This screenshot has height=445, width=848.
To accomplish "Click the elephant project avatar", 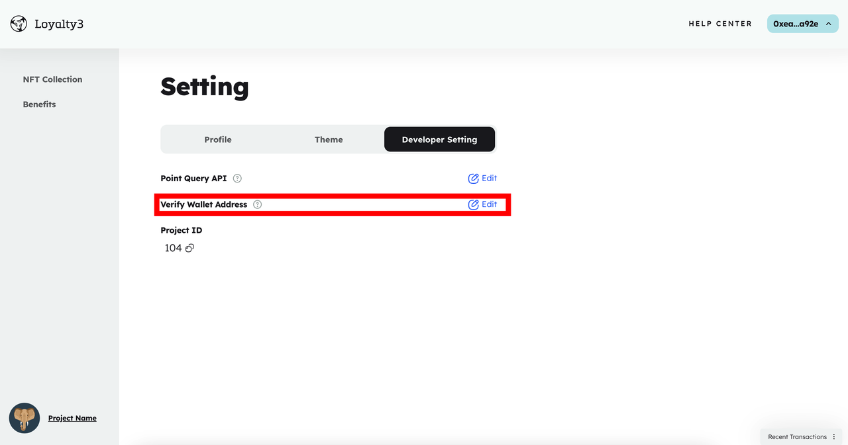I will pos(25,418).
